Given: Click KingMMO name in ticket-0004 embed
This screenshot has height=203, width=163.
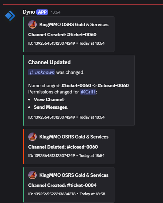Looking at the screenshot, I should pos(74,175).
